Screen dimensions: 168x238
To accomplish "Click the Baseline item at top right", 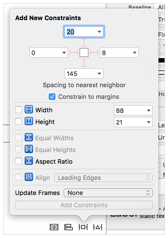I will 140,8.
